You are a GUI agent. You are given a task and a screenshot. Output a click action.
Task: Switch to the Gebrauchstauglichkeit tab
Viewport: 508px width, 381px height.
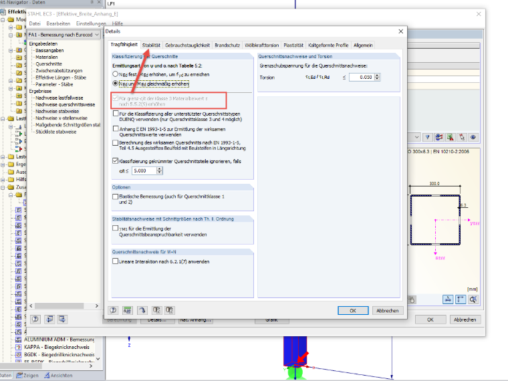point(187,45)
